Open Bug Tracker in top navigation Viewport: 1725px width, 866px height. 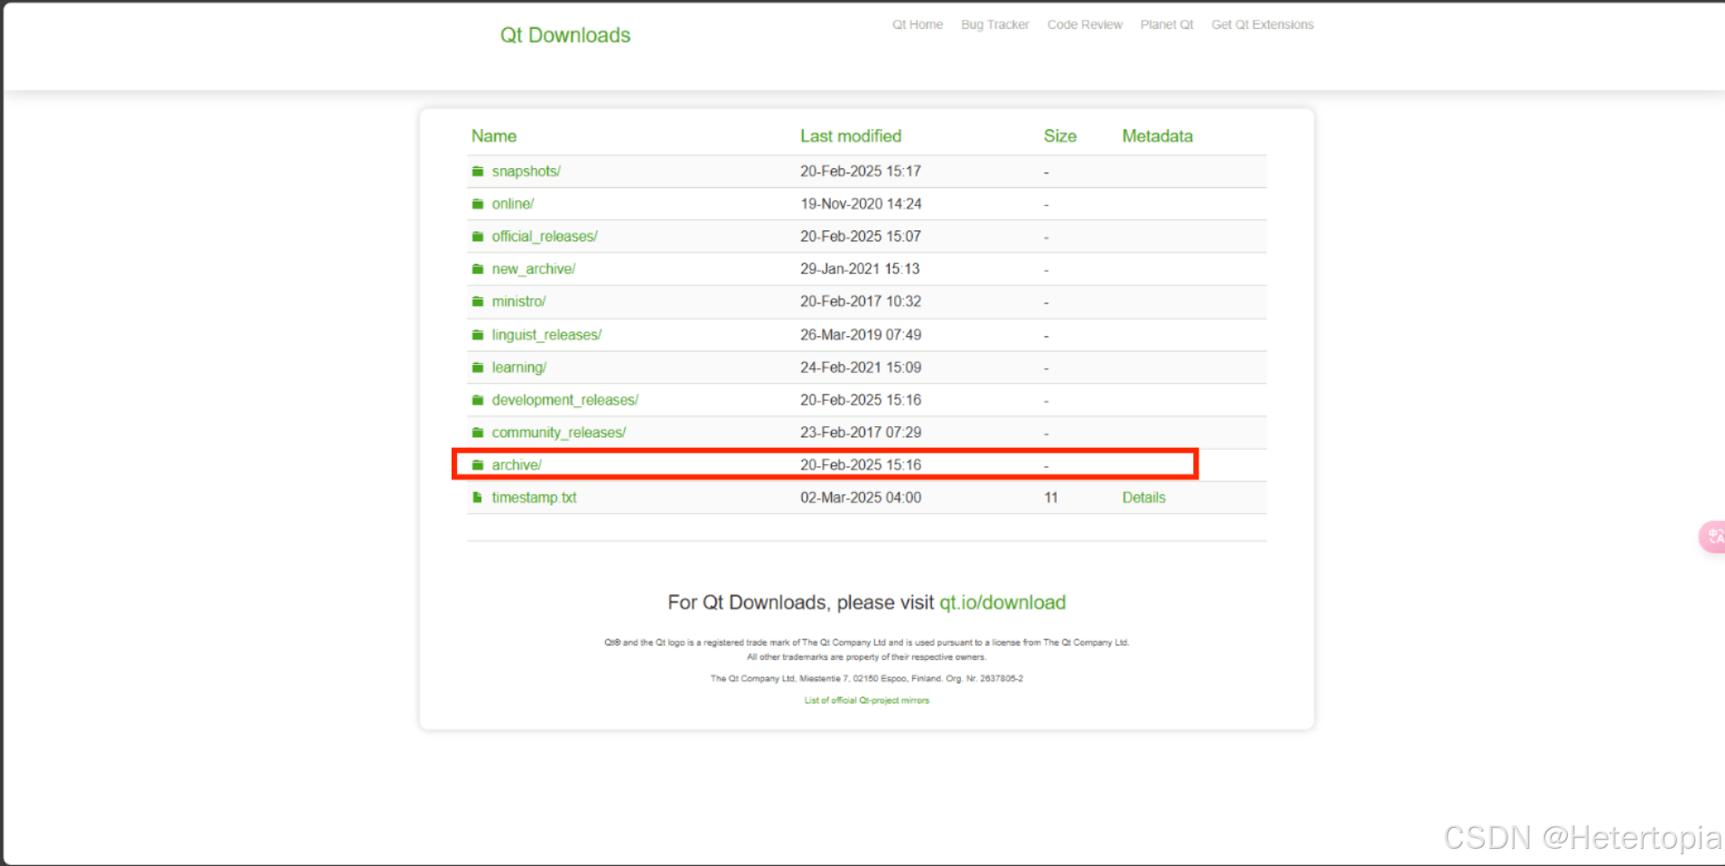pos(994,24)
